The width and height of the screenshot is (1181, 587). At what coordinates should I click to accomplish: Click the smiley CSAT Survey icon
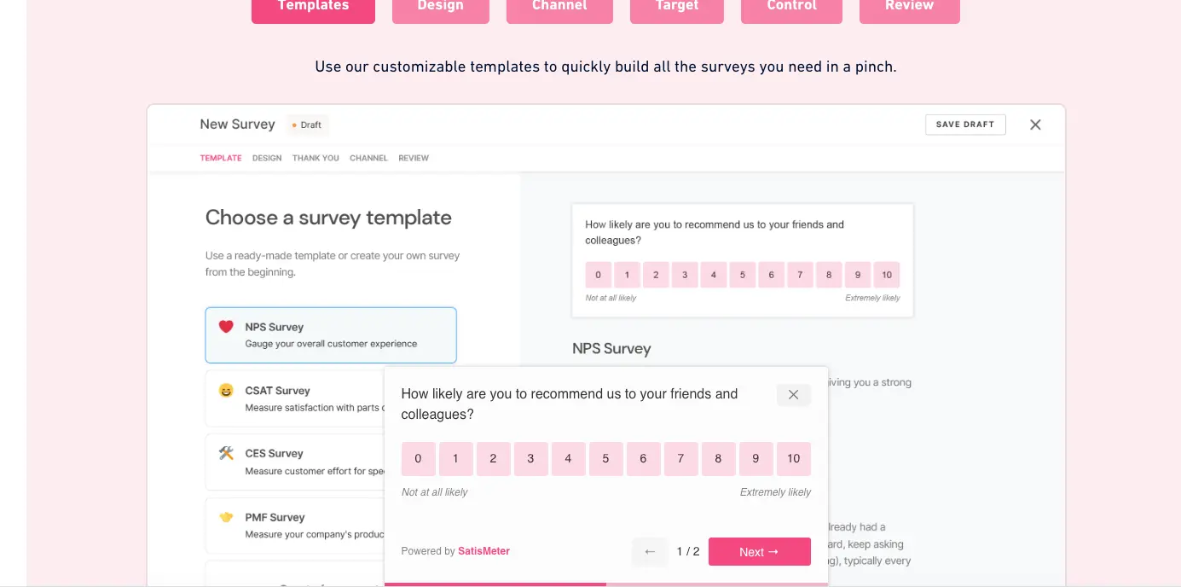coord(226,390)
